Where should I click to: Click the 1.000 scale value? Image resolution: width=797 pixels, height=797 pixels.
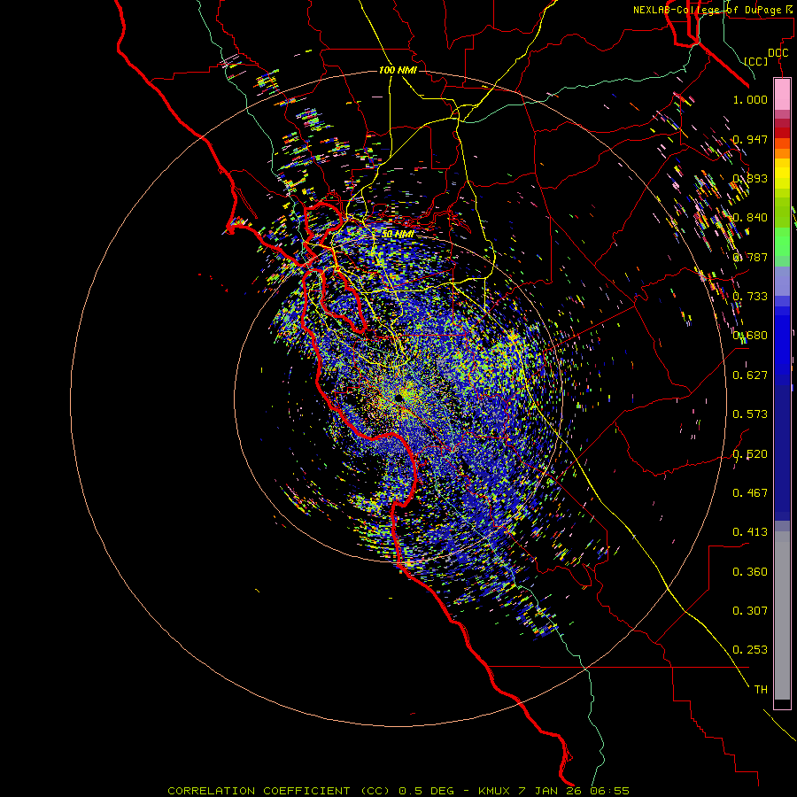[x=750, y=99]
